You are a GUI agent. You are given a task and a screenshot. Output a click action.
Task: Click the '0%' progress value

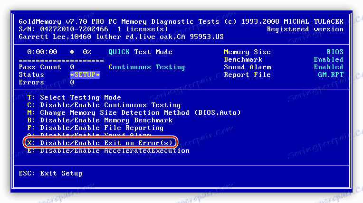tap(87, 52)
